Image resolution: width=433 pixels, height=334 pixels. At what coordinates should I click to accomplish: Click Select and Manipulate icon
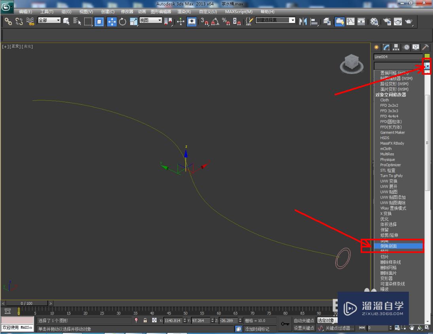click(181, 21)
